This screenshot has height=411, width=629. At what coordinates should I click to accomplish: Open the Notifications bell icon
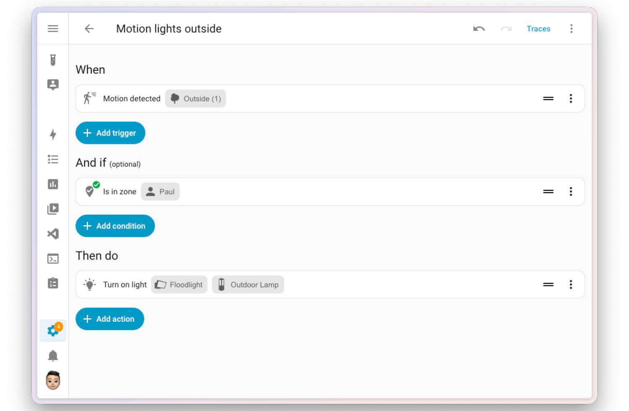(x=53, y=356)
